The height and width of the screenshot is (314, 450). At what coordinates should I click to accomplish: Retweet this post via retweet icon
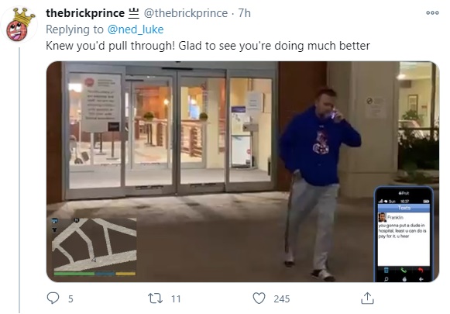click(155, 298)
